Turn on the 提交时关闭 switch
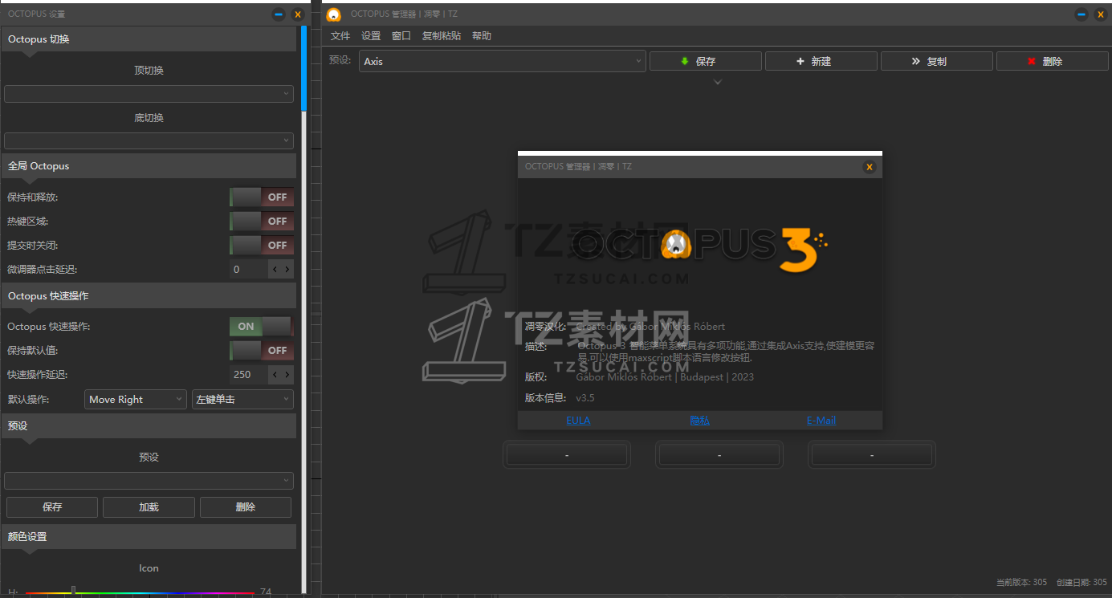The height and width of the screenshot is (598, 1112). point(262,246)
